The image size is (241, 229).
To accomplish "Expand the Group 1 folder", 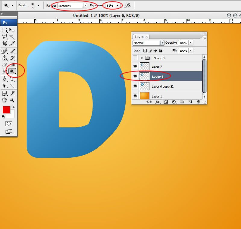I will pos(142,58).
